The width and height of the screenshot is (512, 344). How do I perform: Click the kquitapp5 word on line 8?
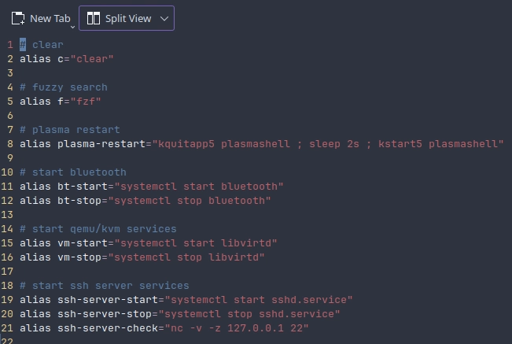click(186, 144)
